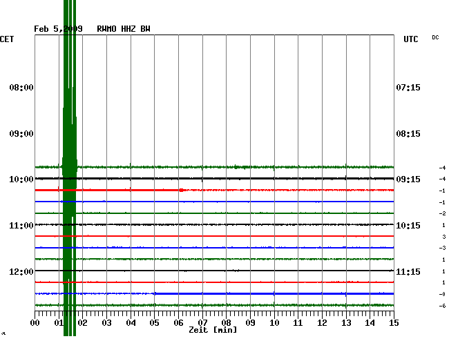Select the DC value -0
Screen dimensions: 449x341
pos(442,294)
